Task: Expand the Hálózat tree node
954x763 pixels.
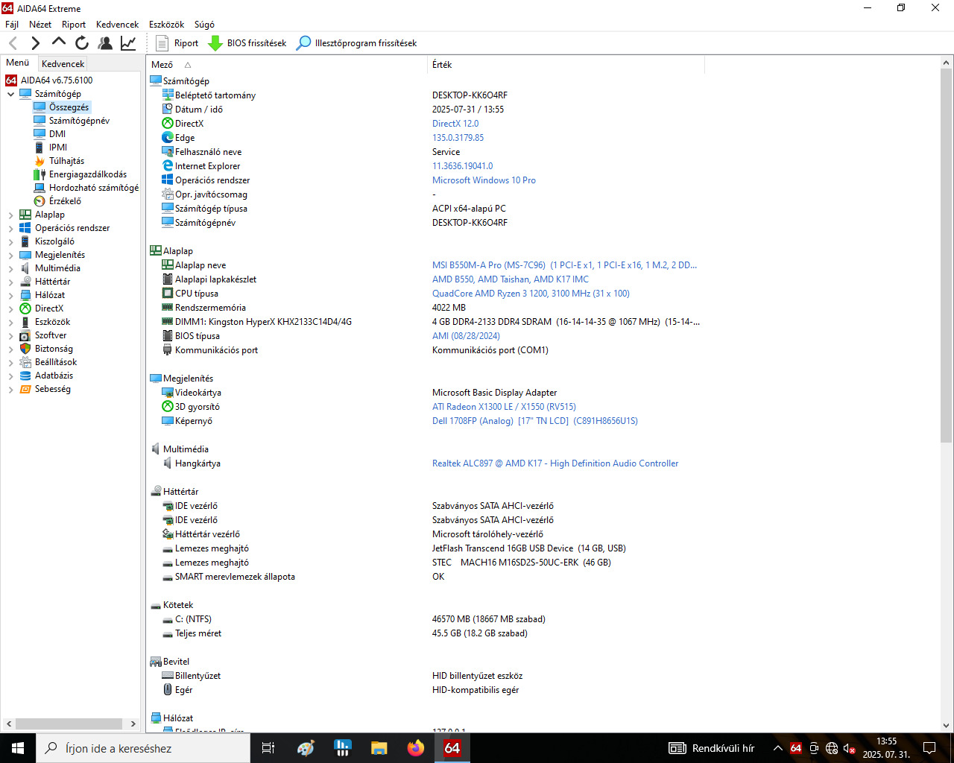Action: click(10, 295)
